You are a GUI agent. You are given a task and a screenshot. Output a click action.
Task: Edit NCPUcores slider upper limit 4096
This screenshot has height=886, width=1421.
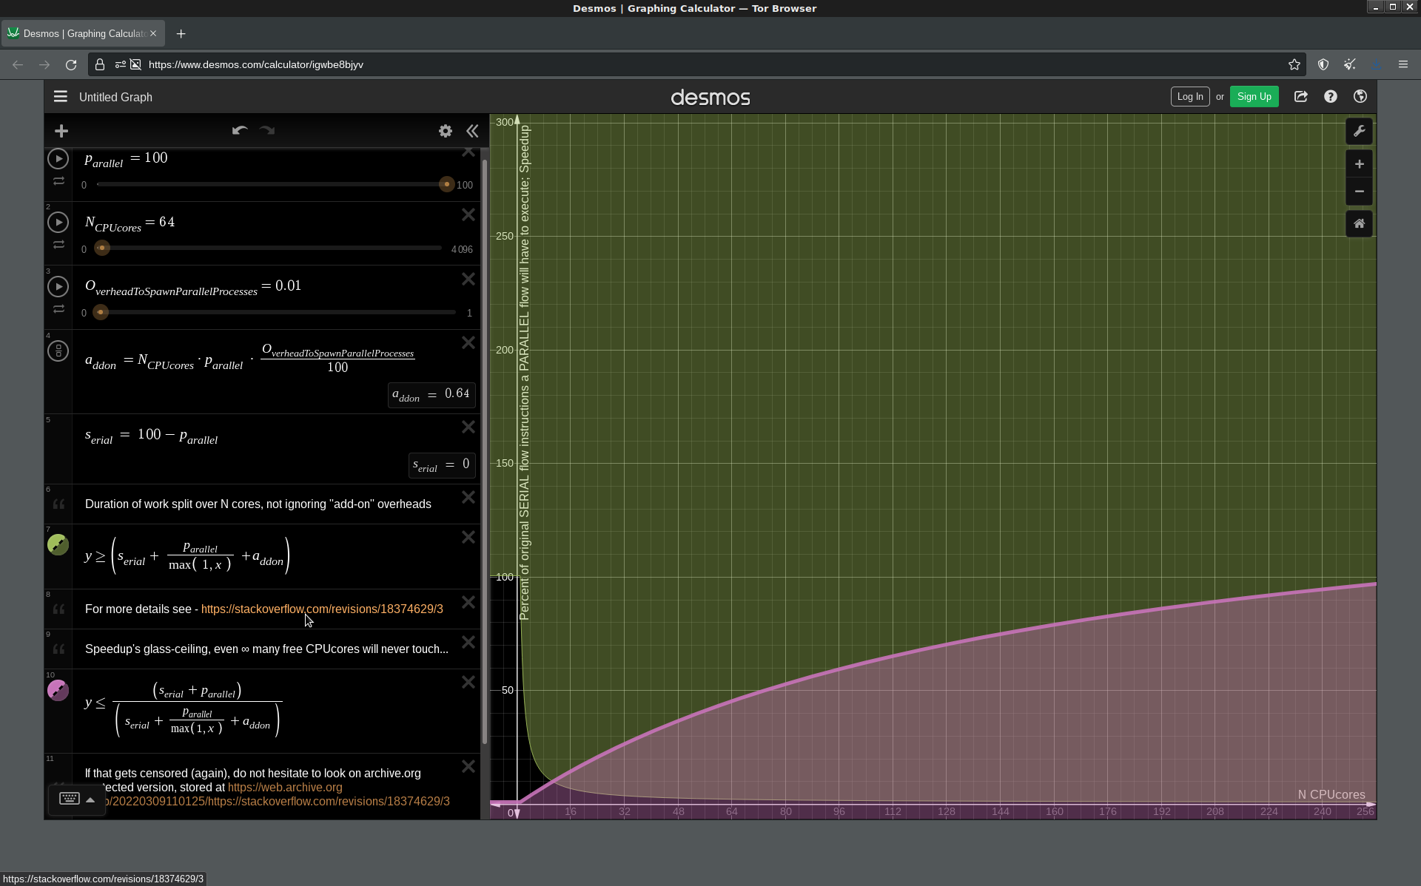462,249
